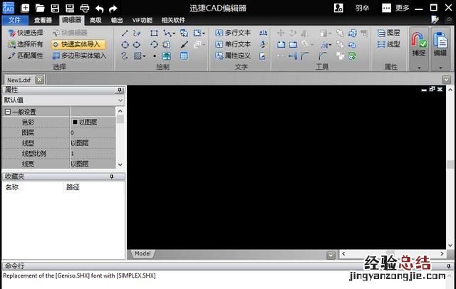456x289 pixels.
Task: Click the open folder icon in title bar
Action: (41, 8)
